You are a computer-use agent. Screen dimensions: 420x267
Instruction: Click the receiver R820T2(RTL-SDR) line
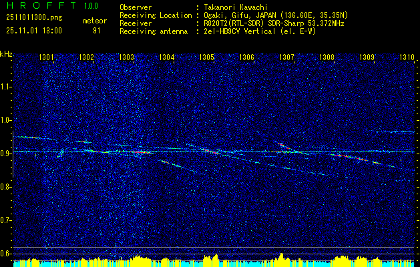click(274, 23)
